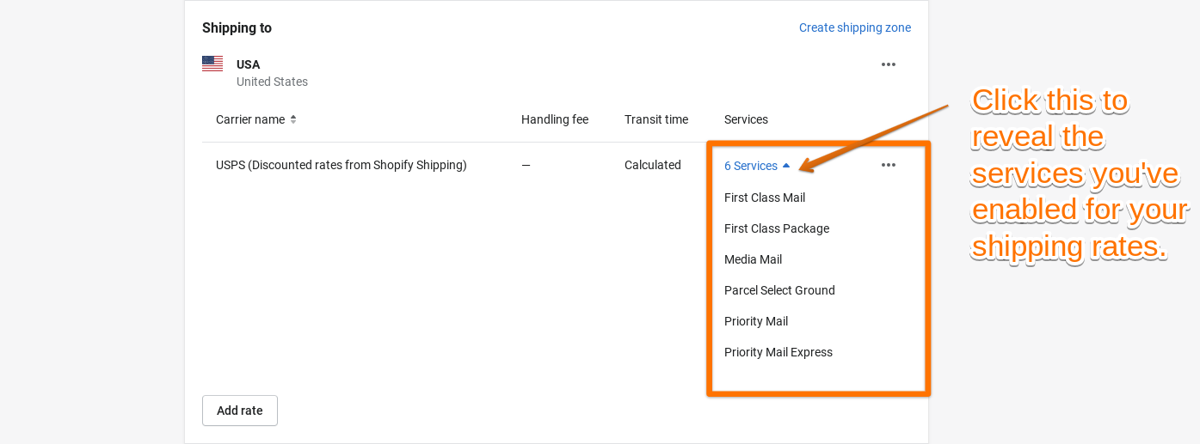Collapse the 6 Services list
The height and width of the screenshot is (444, 1200).
coord(756,166)
